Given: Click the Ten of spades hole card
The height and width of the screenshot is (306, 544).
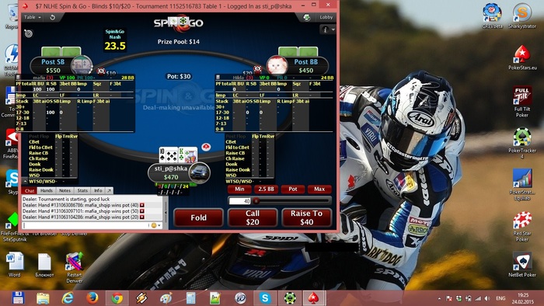Looking at the screenshot, I should click(x=169, y=155).
